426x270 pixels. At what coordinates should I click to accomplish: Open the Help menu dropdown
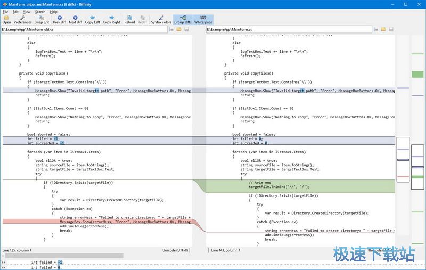[54, 12]
